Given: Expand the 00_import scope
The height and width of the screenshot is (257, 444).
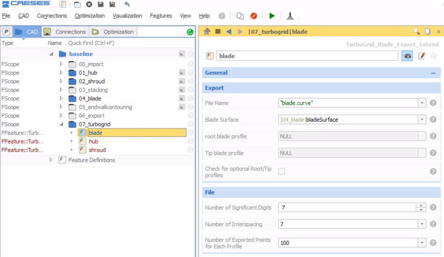Looking at the screenshot, I should [x=61, y=64].
